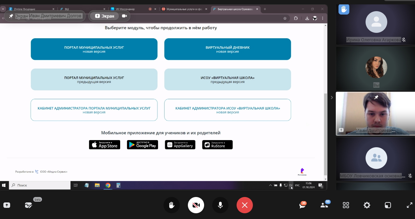This screenshot has height=219, width=415.
Task: Select the "Экран" view tab
Action: tap(105, 16)
